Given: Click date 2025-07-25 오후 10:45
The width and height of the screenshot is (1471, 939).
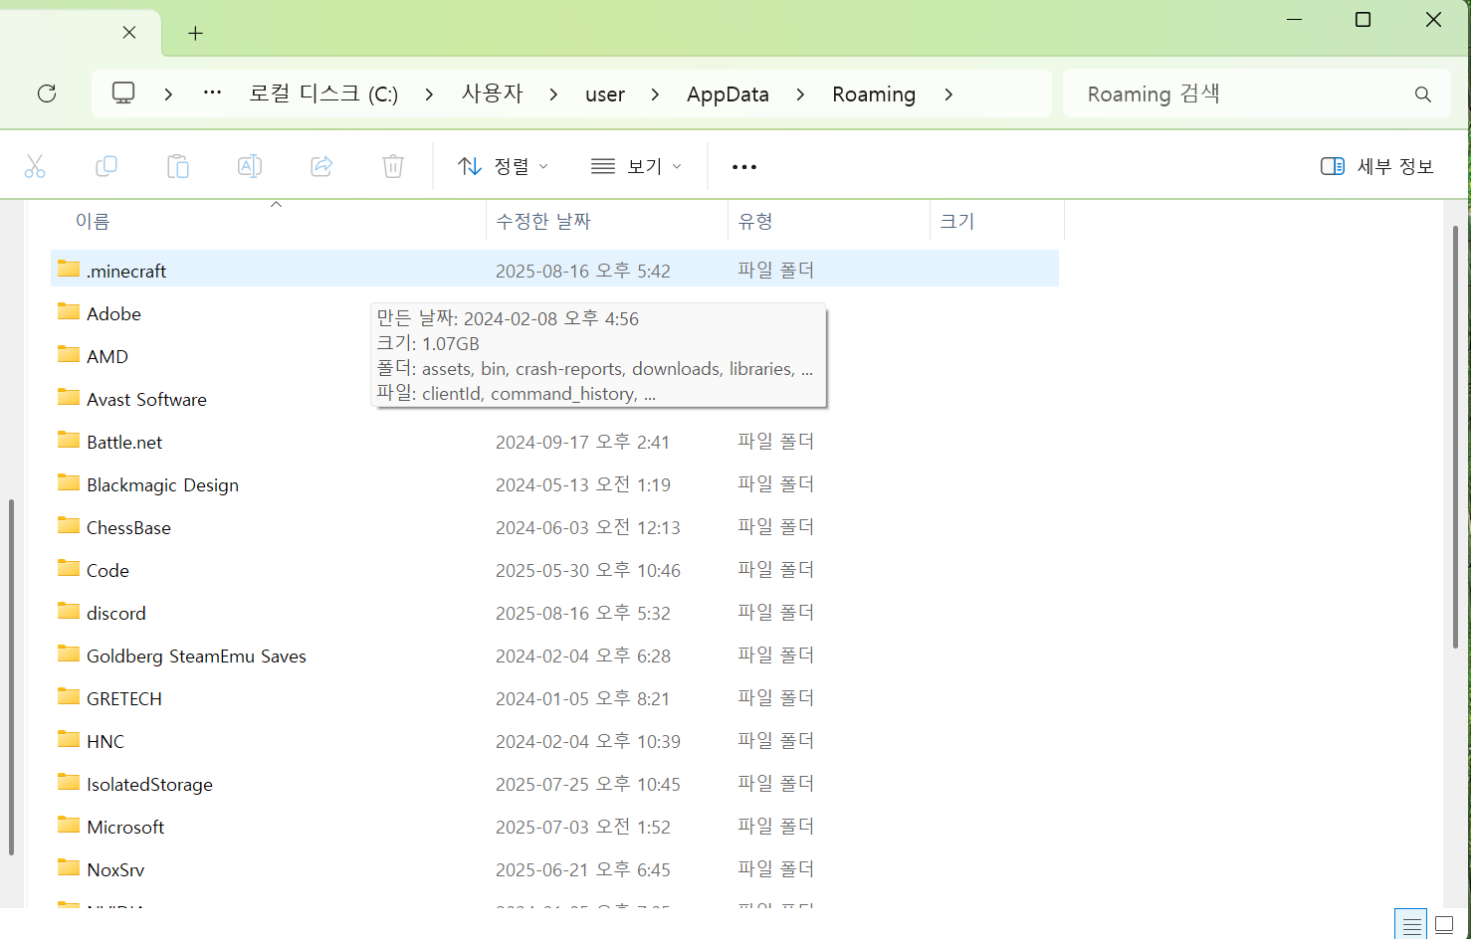Looking at the screenshot, I should click(x=588, y=784).
